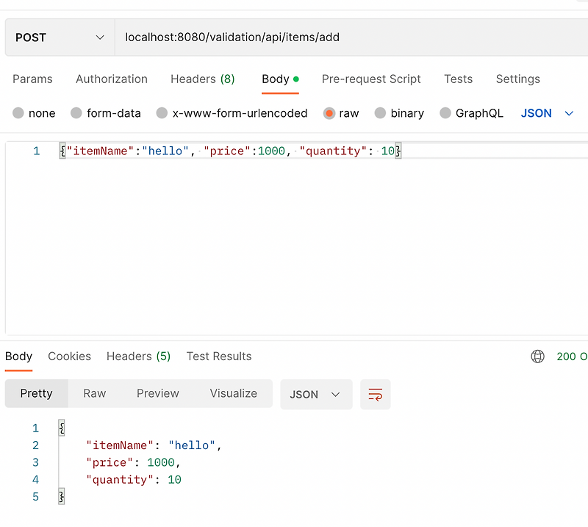
Task: Click the response "quantity" key on line 4
Action: (x=120, y=480)
